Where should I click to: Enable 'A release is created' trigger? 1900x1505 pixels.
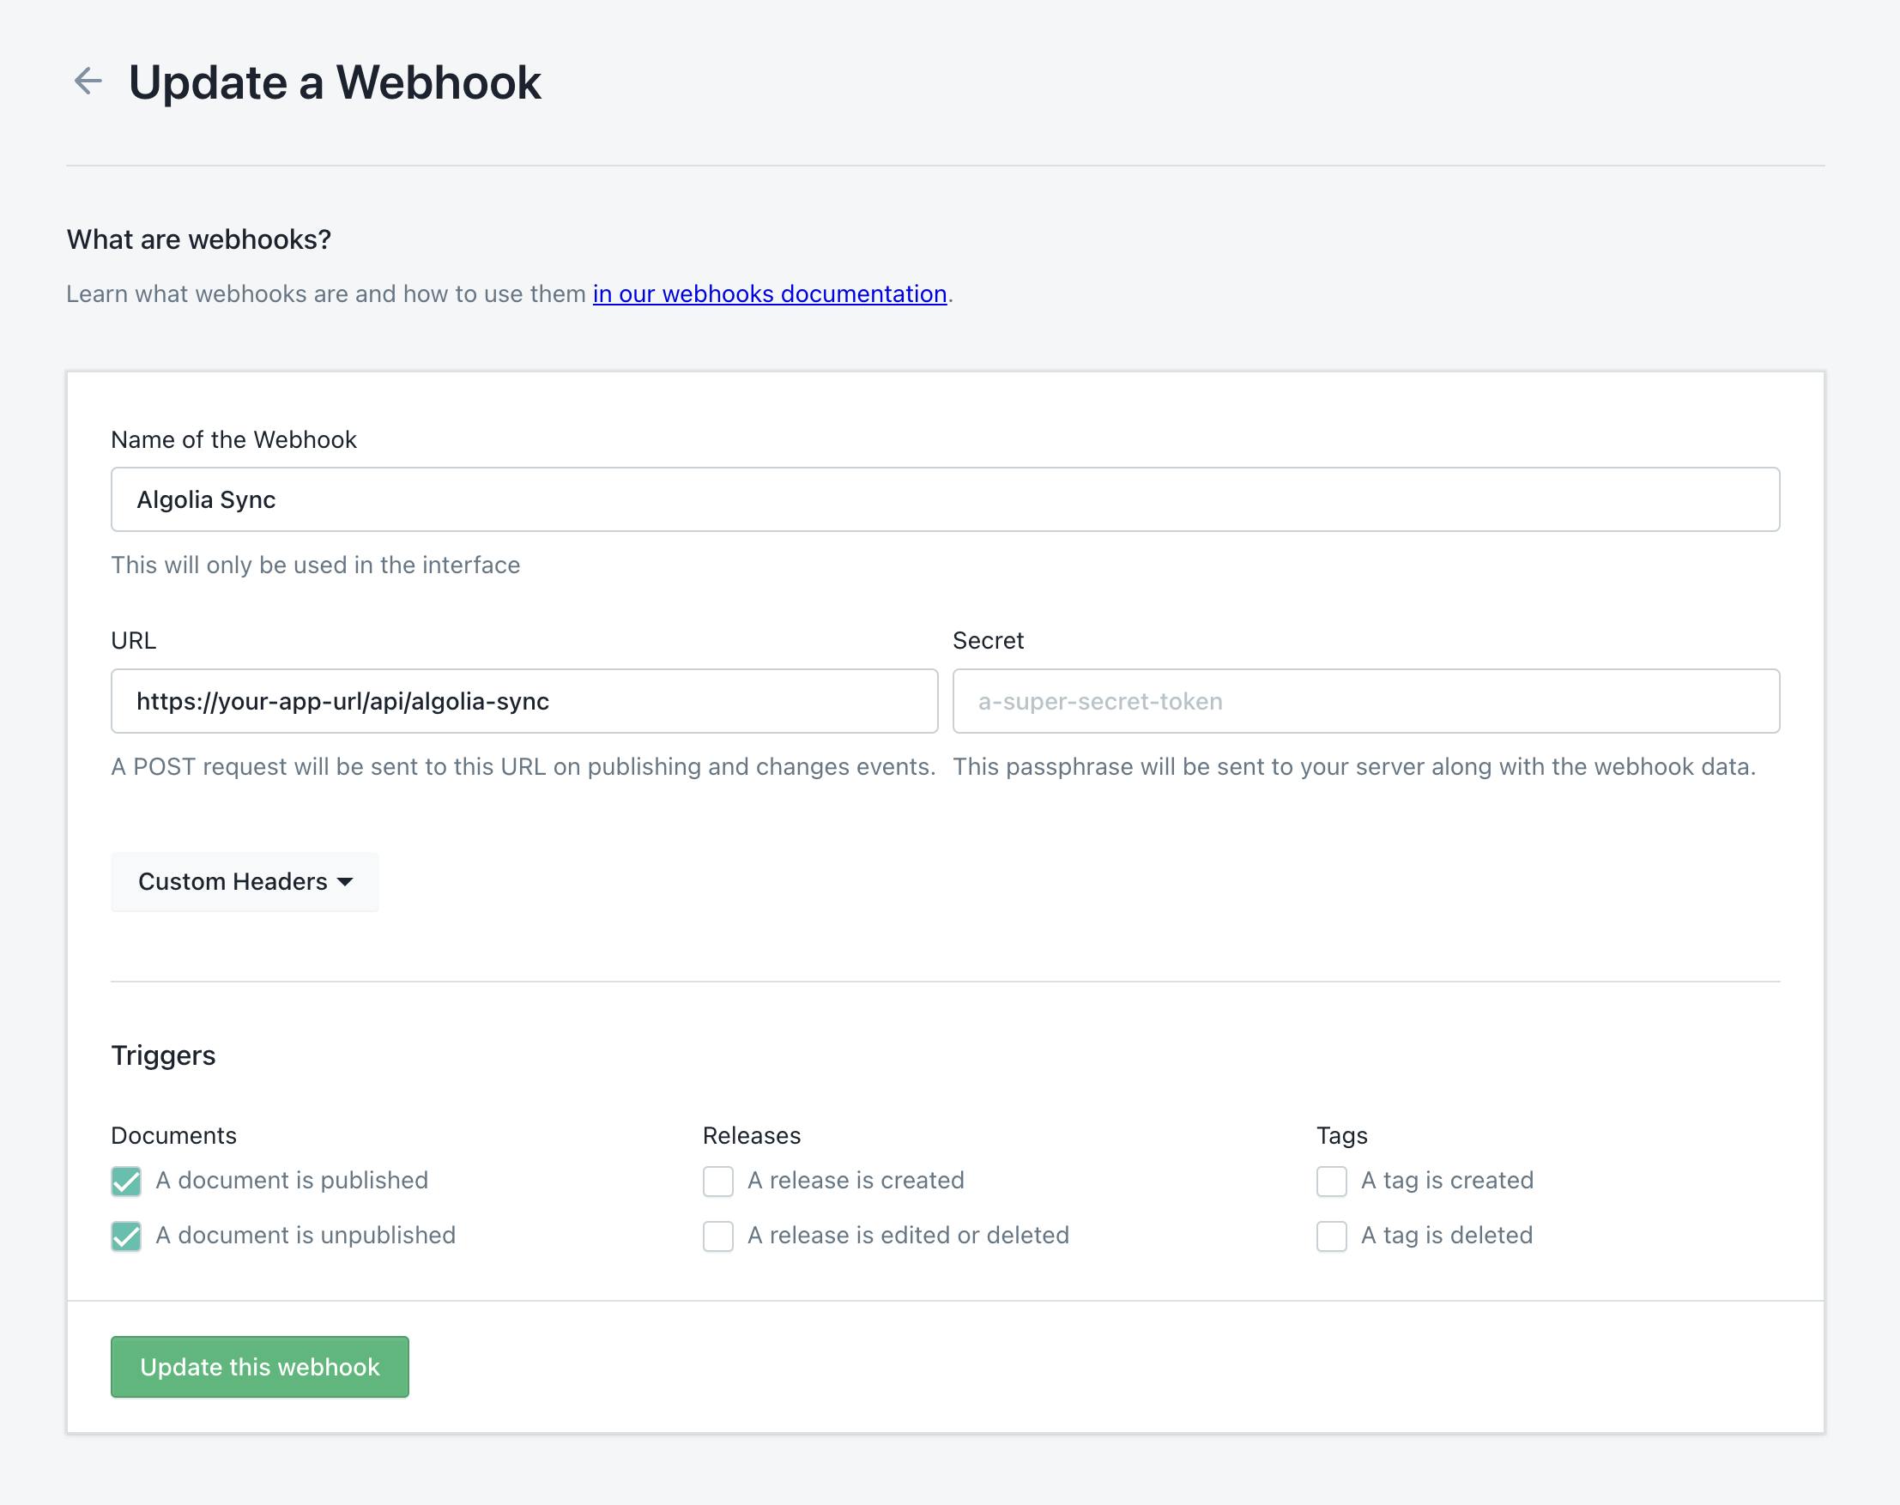717,1182
